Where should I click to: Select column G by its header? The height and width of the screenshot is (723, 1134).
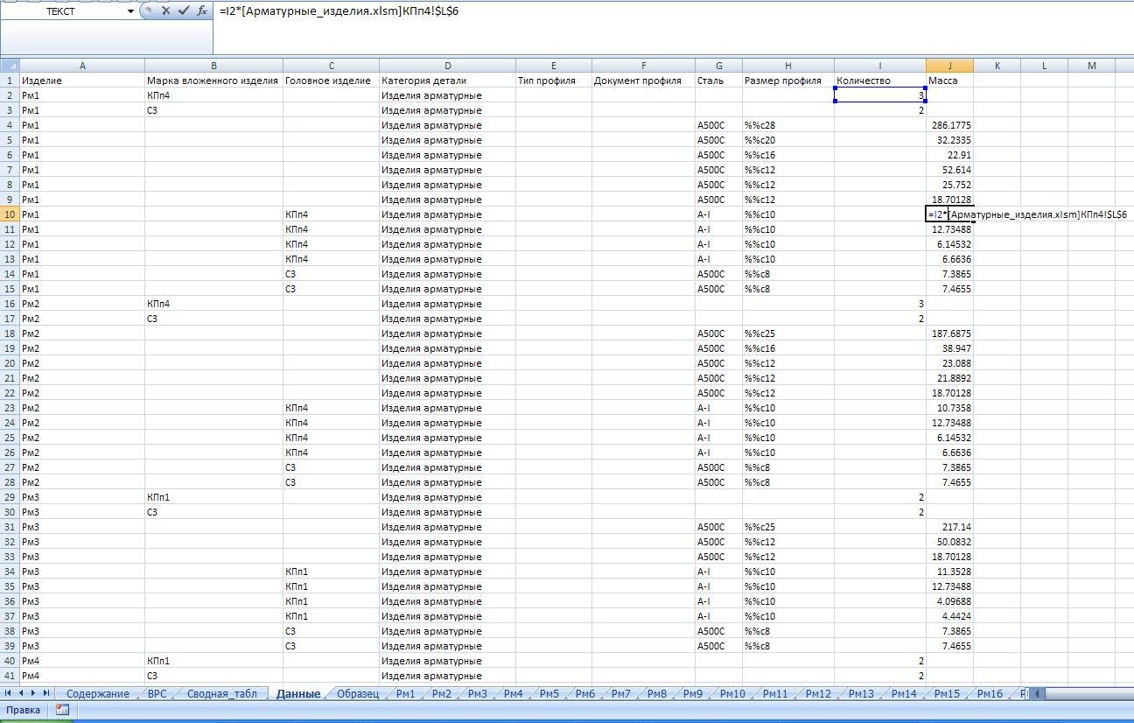pyautogui.click(x=718, y=66)
